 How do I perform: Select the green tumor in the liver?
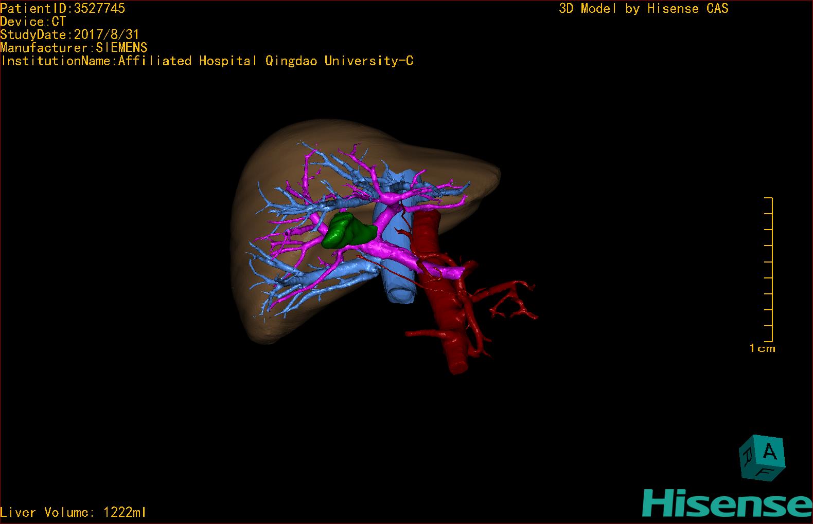pos(346,232)
